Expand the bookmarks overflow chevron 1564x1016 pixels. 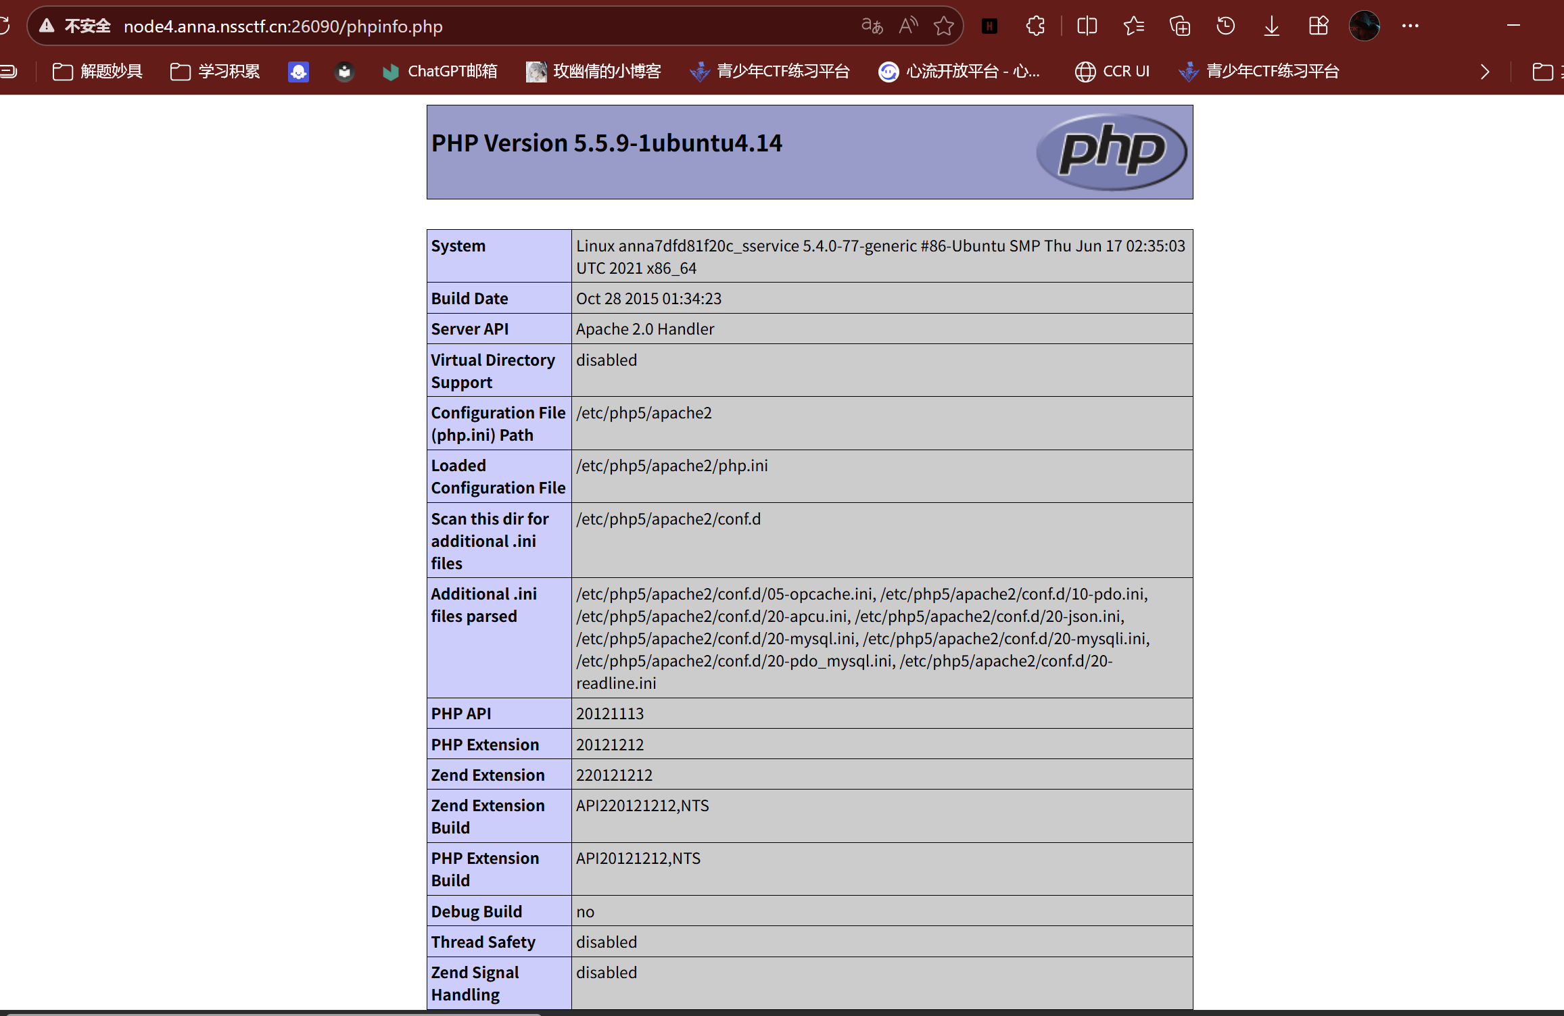coord(1485,72)
